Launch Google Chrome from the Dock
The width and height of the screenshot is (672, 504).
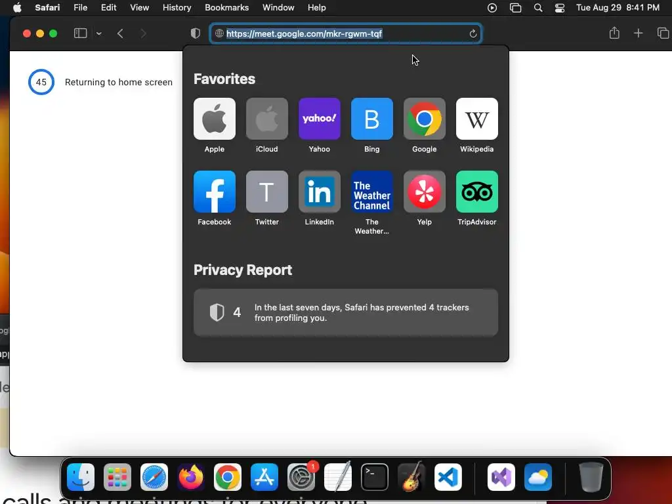coord(228,477)
